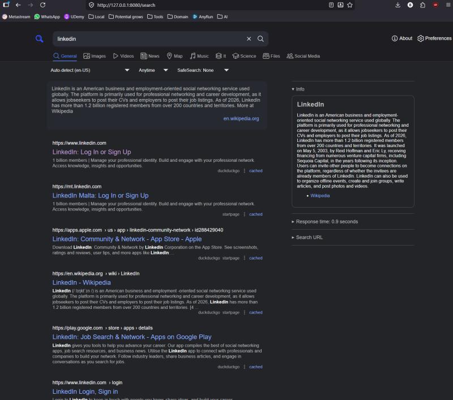
Task: Expand the Response time section
Action: point(324,222)
